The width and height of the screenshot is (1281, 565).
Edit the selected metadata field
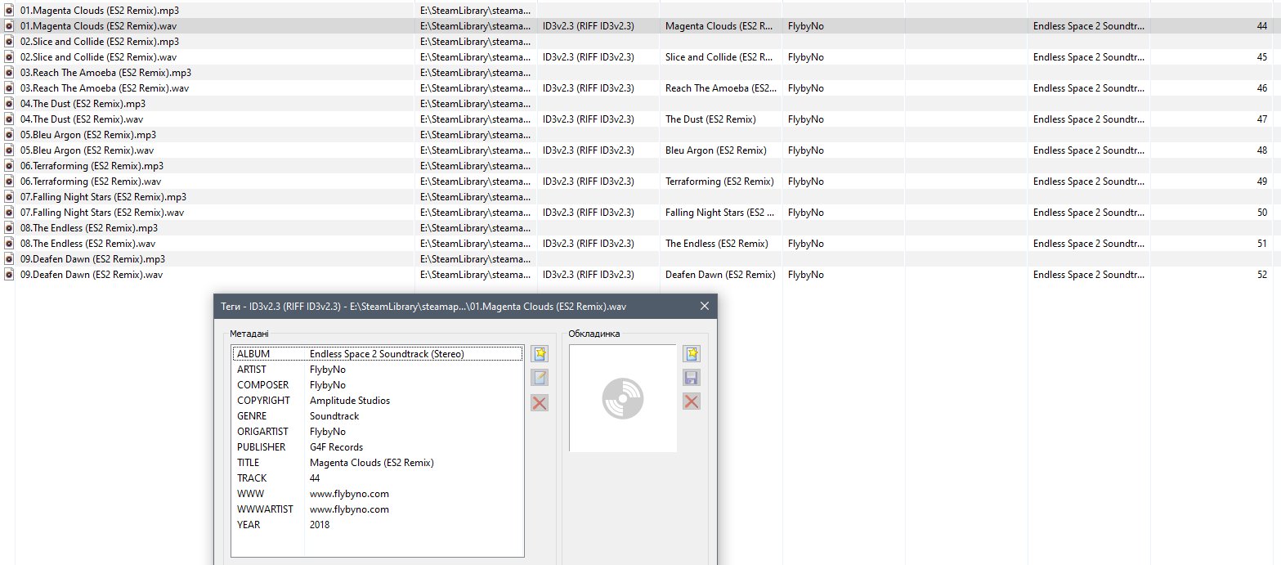[x=540, y=378]
